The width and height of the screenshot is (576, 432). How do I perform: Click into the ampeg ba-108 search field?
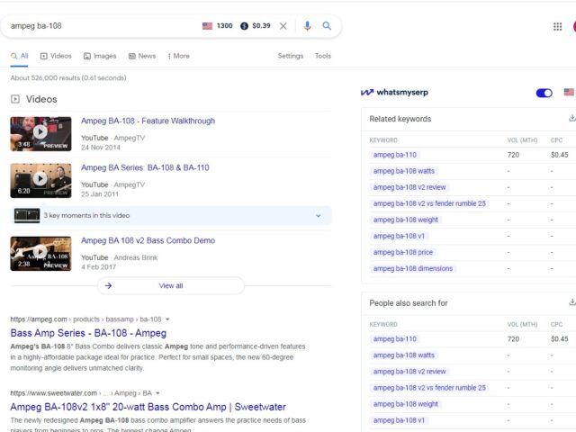point(103,26)
